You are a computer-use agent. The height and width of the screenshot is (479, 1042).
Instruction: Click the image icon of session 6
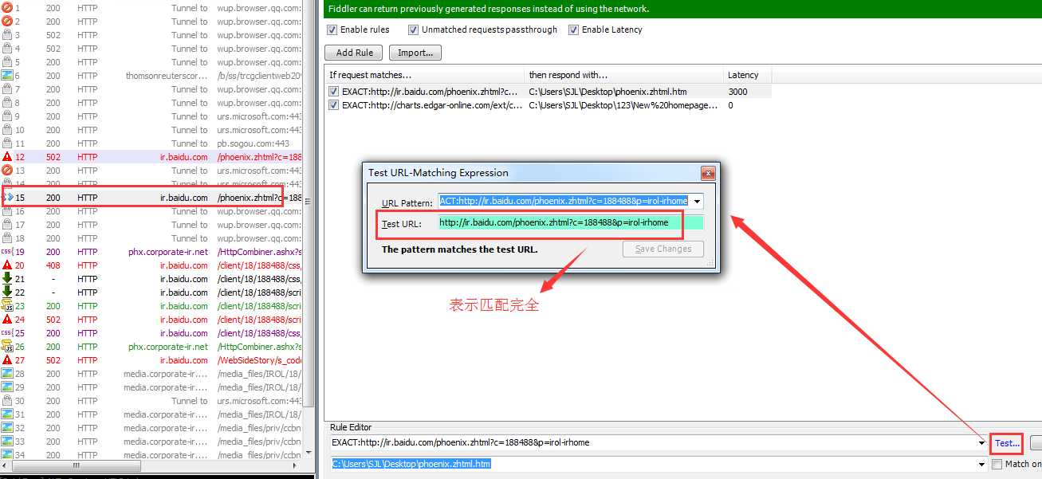point(7,76)
